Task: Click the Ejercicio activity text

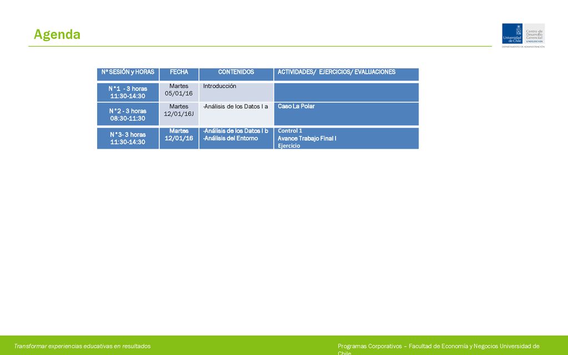Action: (x=288, y=146)
